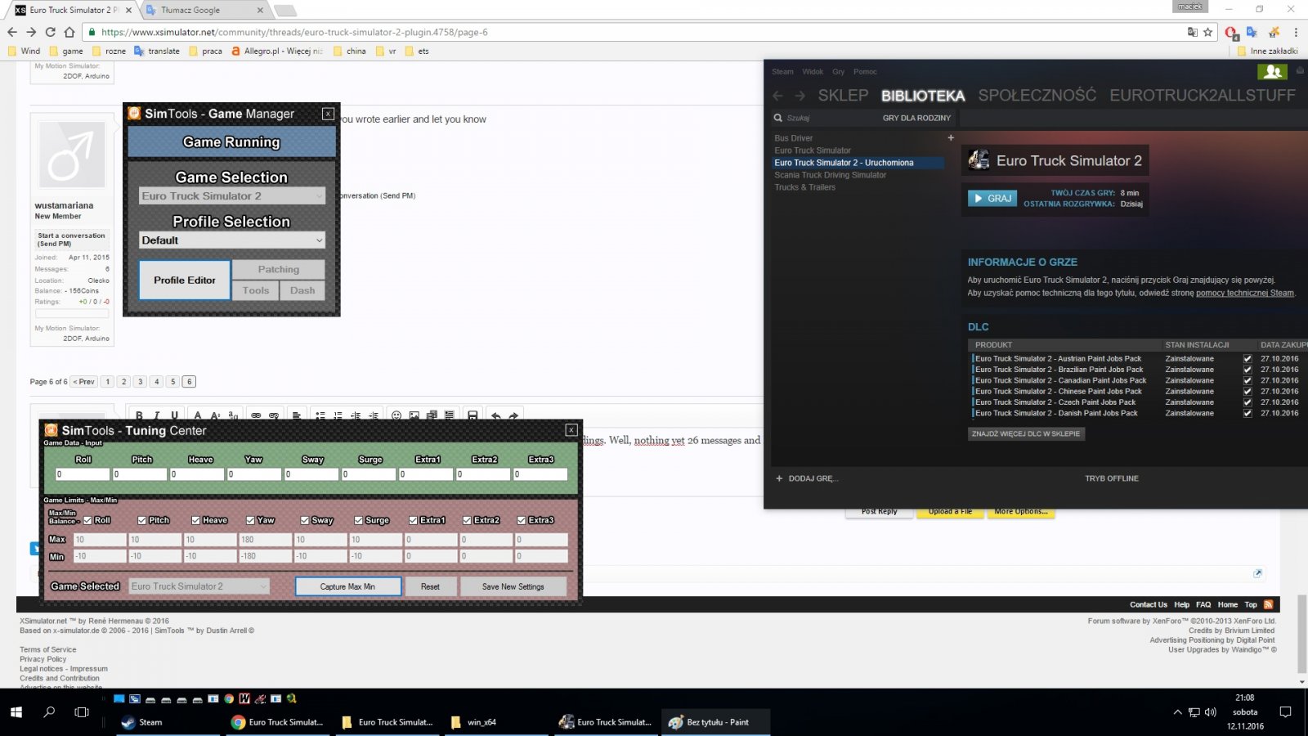Insert a smiley in the reply editor
1308x736 pixels.
(396, 415)
